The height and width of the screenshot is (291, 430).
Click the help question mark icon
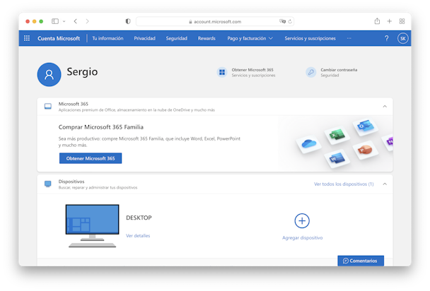(386, 38)
